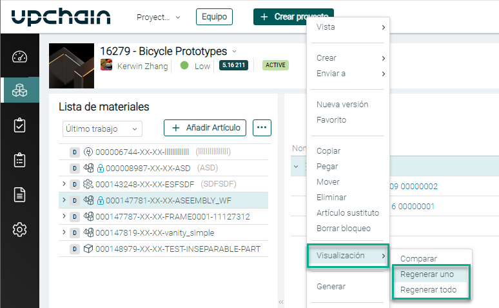Open the Visualización submenu

[x=348, y=256]
